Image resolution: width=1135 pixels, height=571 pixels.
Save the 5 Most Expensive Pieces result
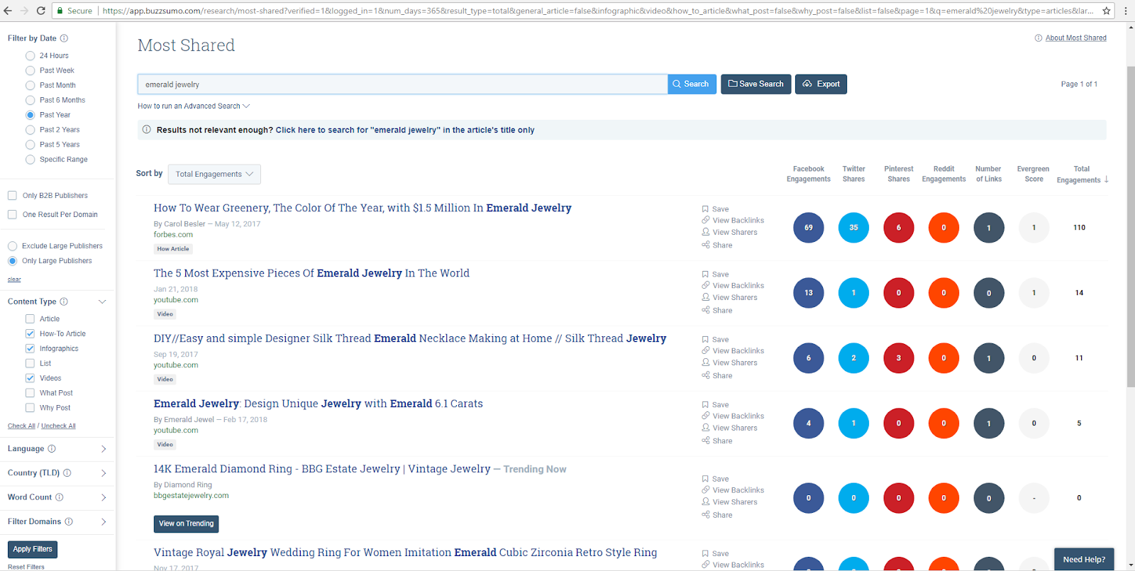point(715,275)
